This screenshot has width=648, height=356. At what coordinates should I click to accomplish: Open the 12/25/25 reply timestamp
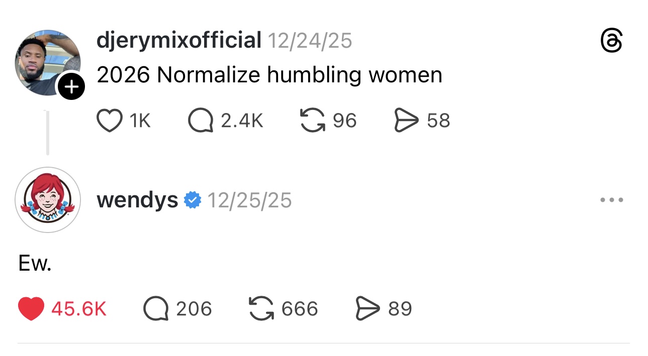[x=249, y=200]
